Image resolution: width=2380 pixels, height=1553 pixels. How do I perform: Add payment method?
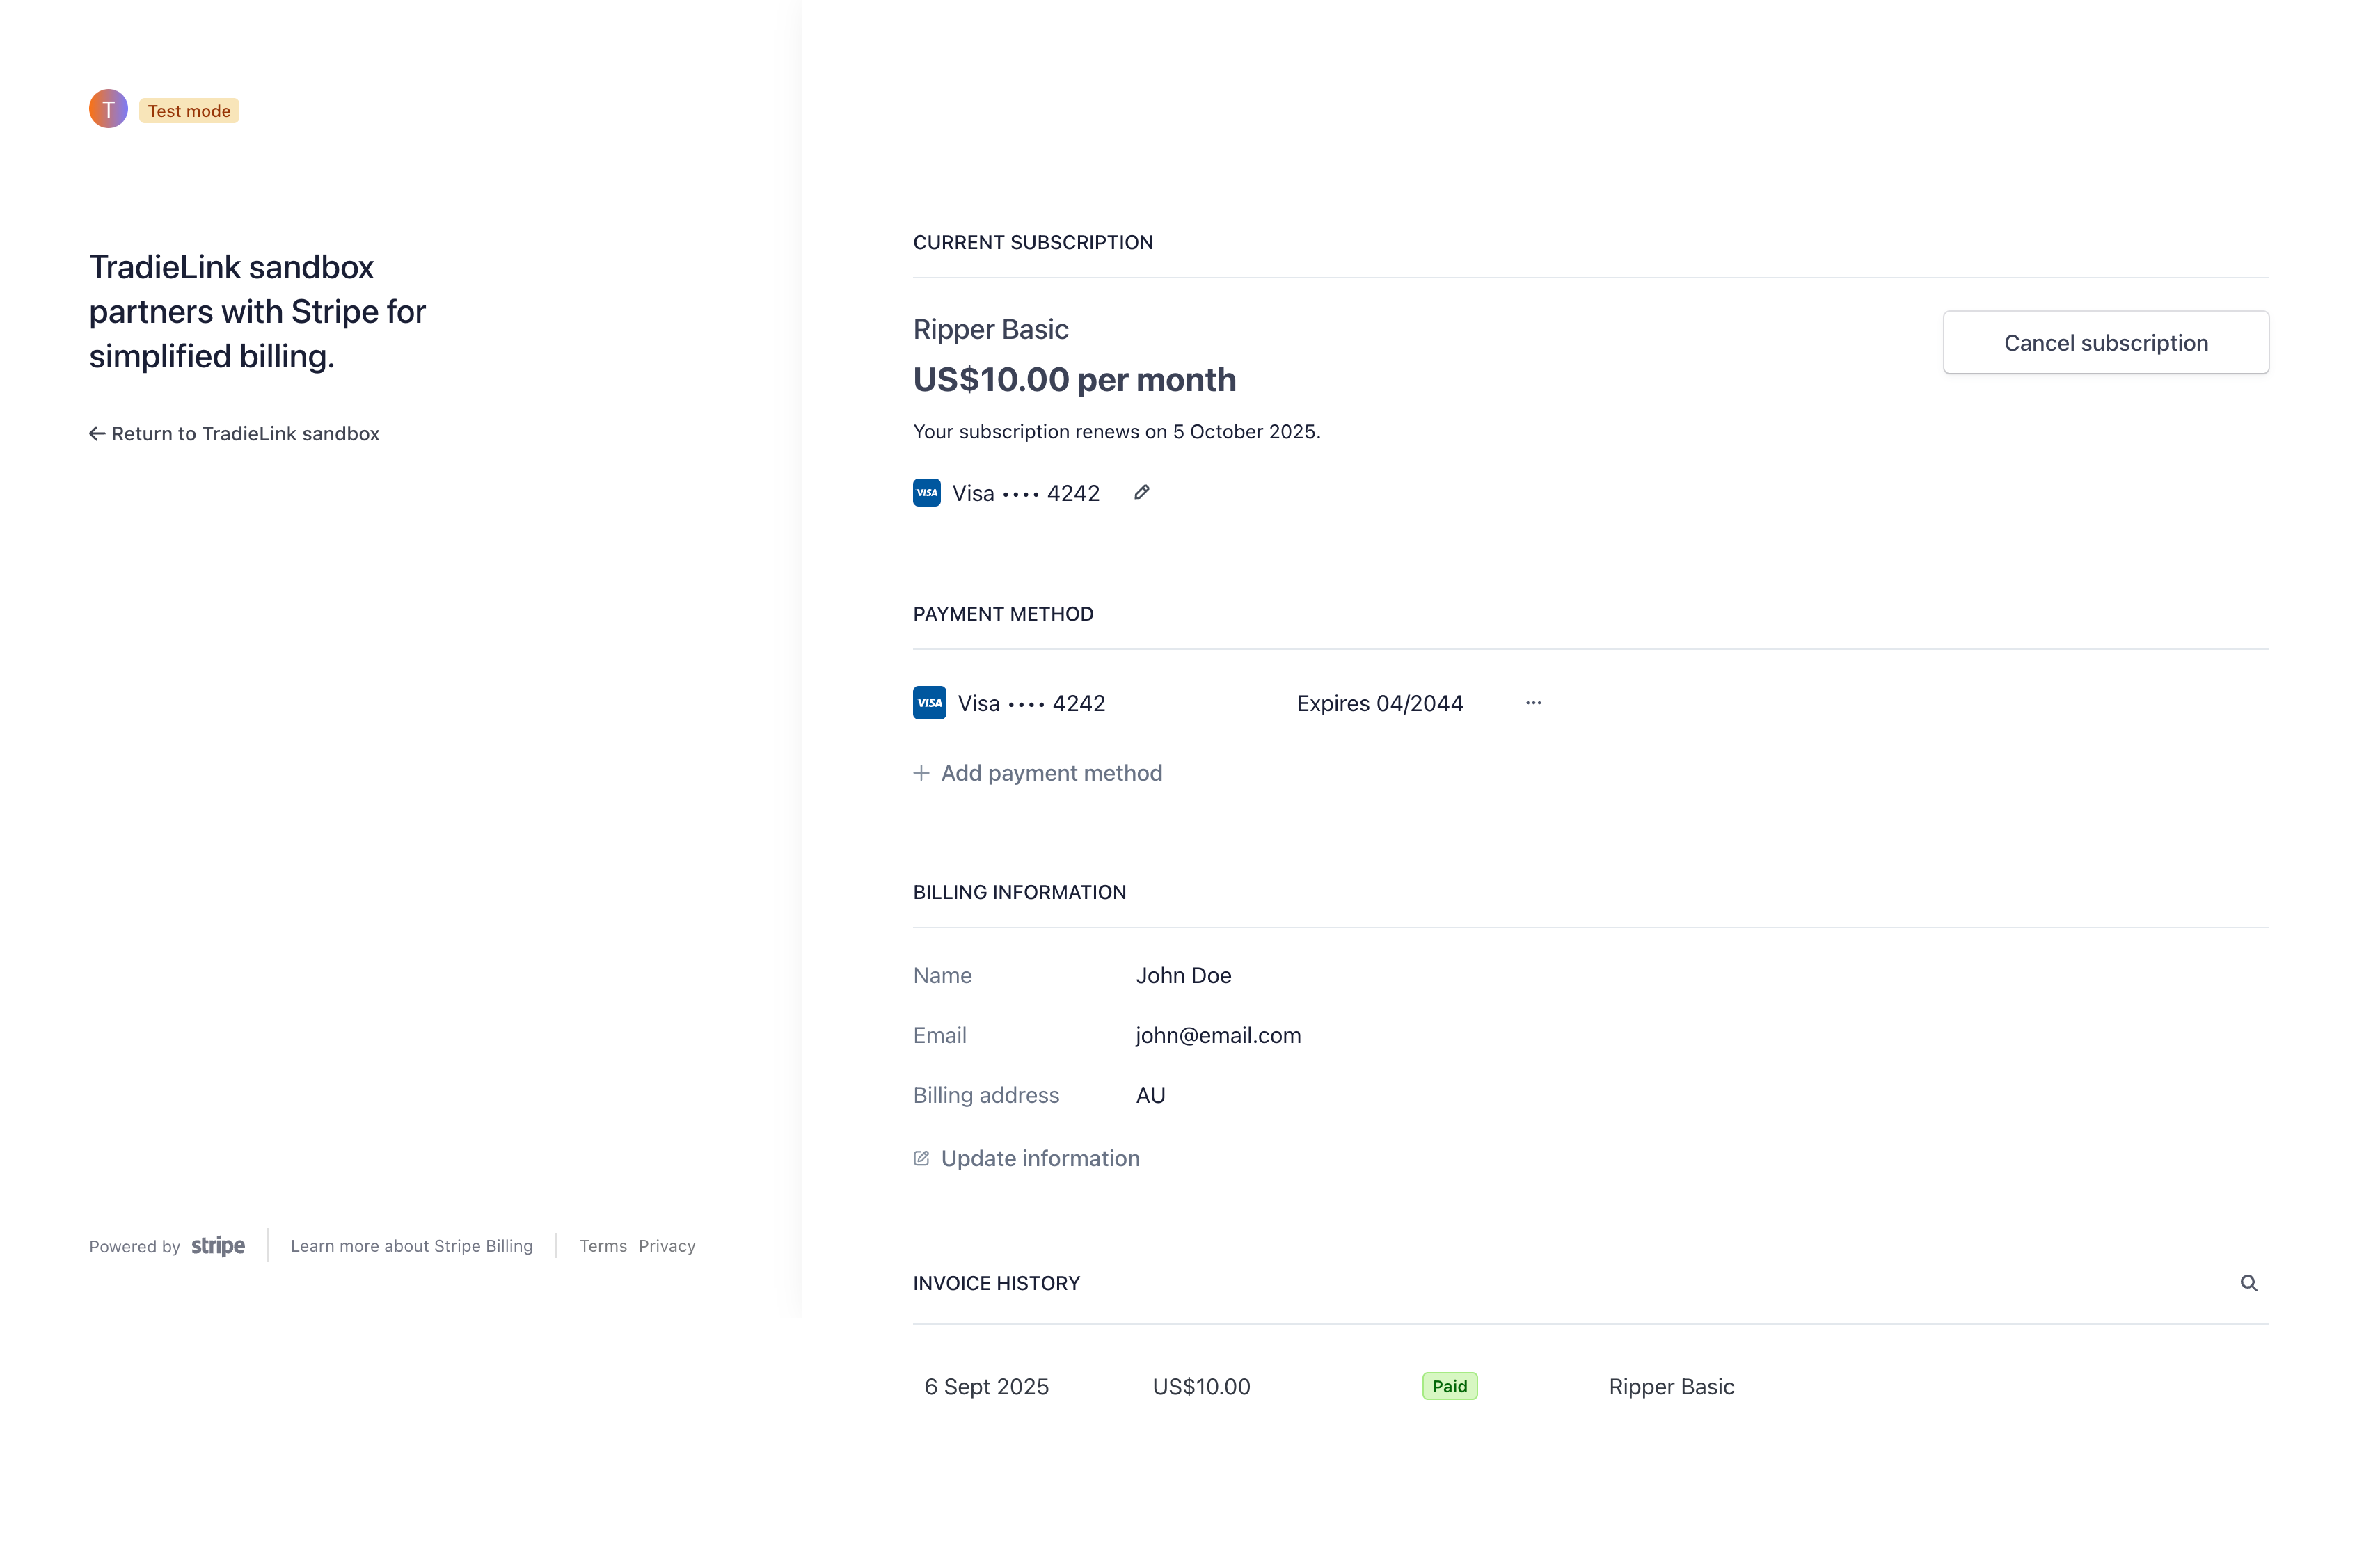[x=1038, y=773]
